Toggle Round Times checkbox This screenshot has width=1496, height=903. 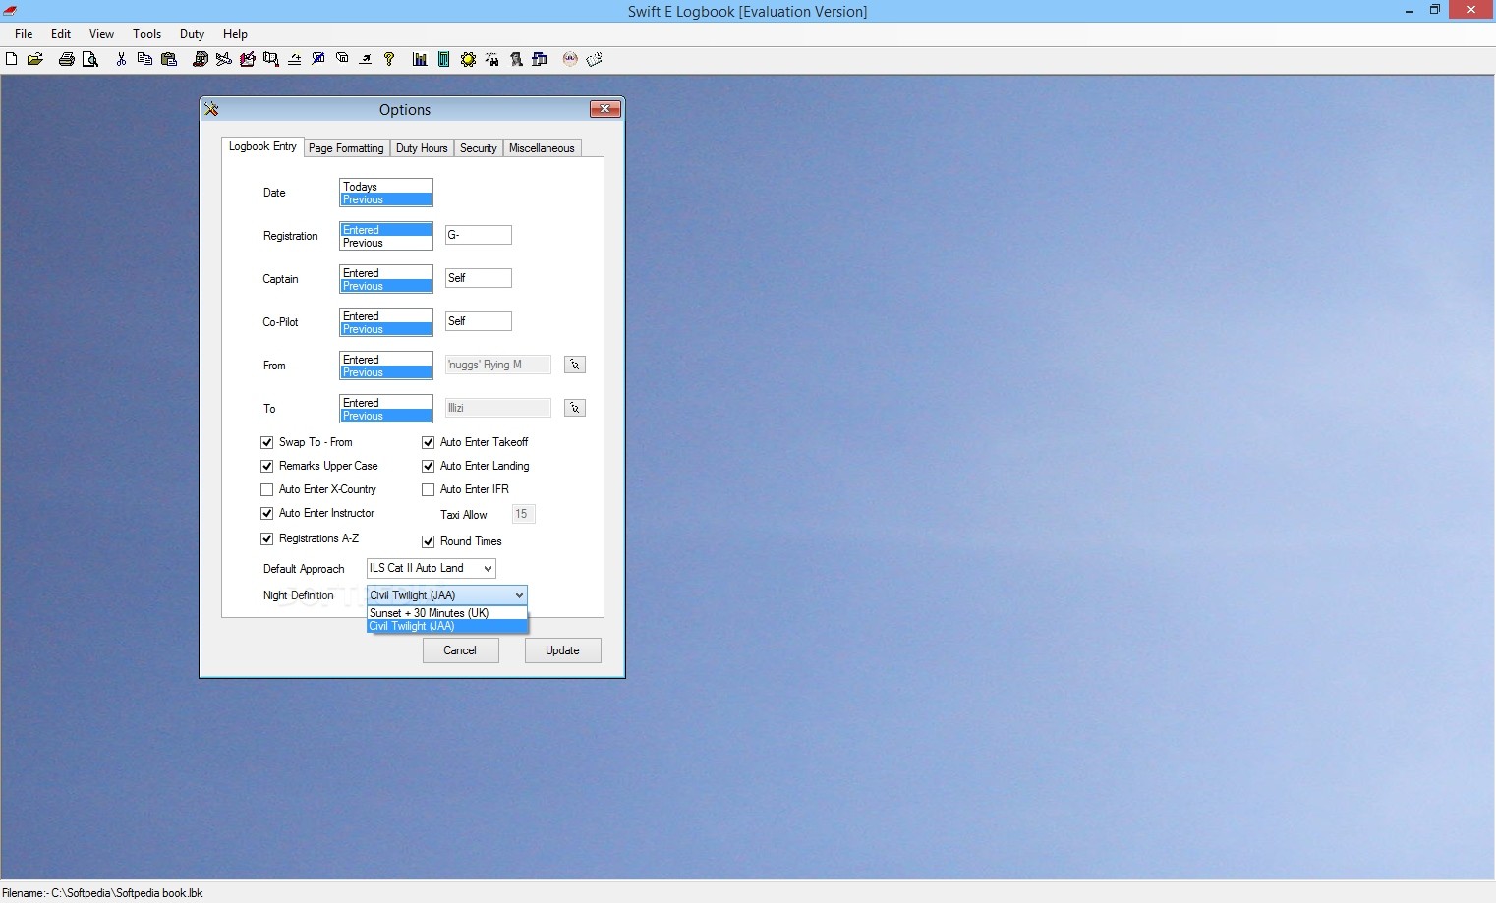pyautogui.click(x=428, y=541)
